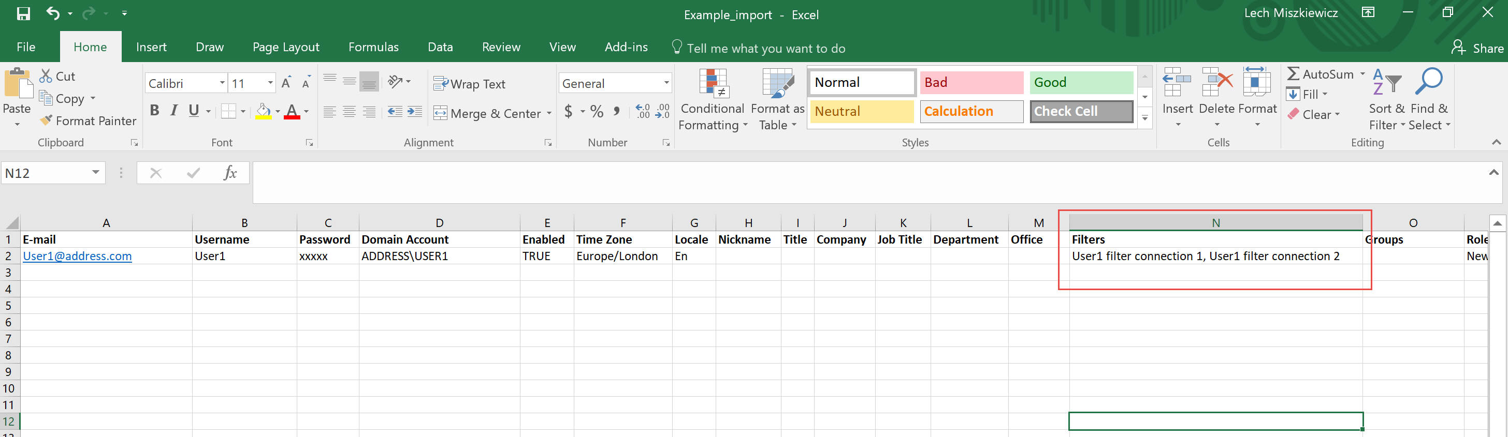Open Customize Quick Access Toolbar dropdown

point(124,13)
